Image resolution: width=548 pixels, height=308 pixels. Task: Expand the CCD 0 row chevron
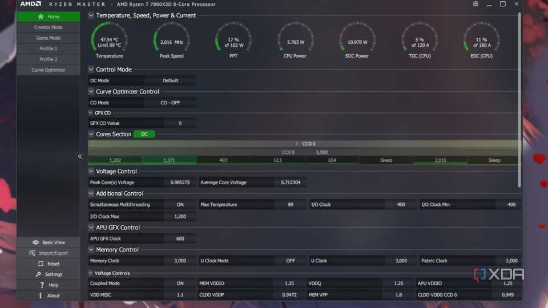pyautogui.click(x=297, y=144)
